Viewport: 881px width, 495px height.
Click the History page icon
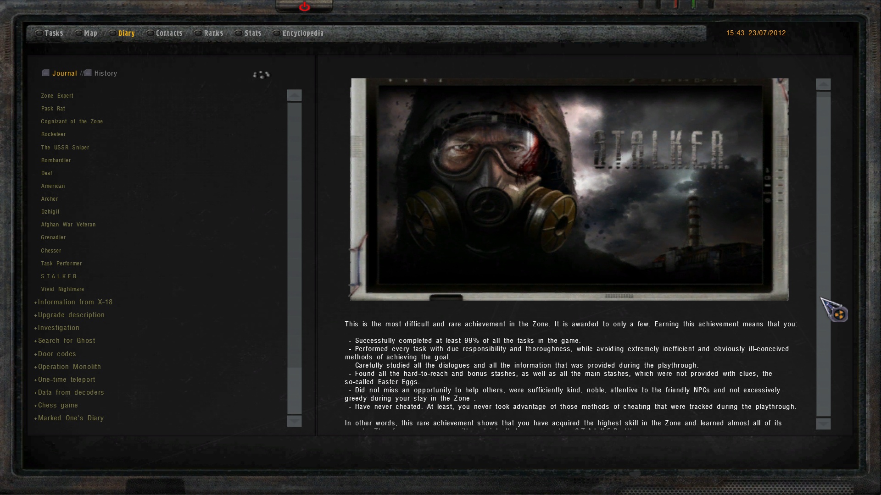[x=88, y=73]
